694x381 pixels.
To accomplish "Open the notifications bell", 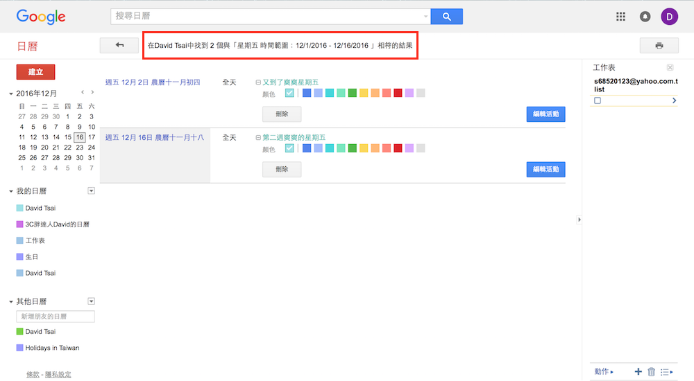I will 645,17.
